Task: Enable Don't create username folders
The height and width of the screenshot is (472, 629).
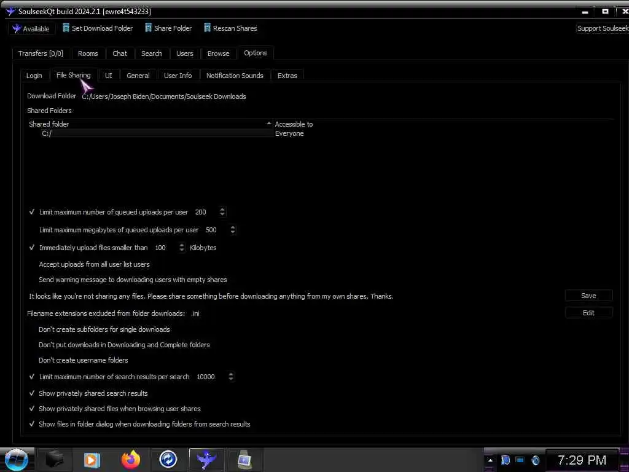Action: (x=32, y=360)
